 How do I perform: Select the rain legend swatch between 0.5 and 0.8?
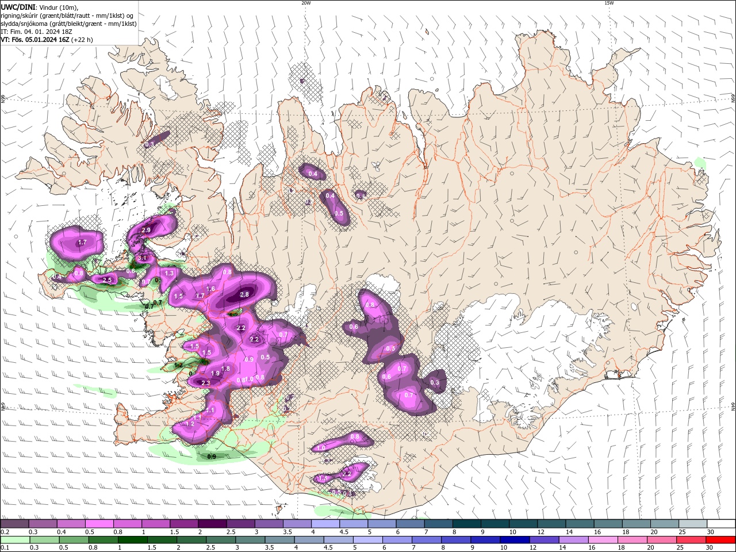74,540
